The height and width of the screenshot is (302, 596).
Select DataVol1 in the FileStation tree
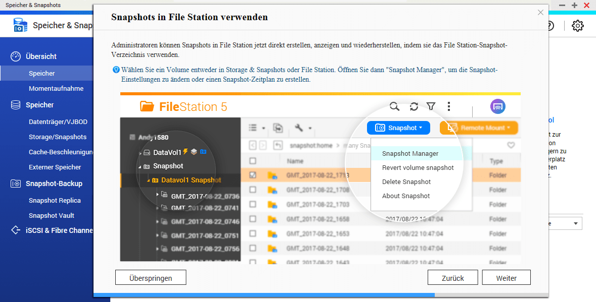(167, 152)
